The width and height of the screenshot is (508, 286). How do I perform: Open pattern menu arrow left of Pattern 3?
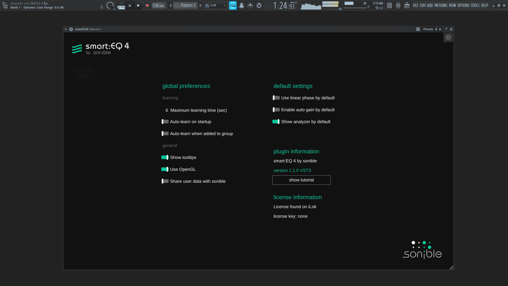pos(171,5)
